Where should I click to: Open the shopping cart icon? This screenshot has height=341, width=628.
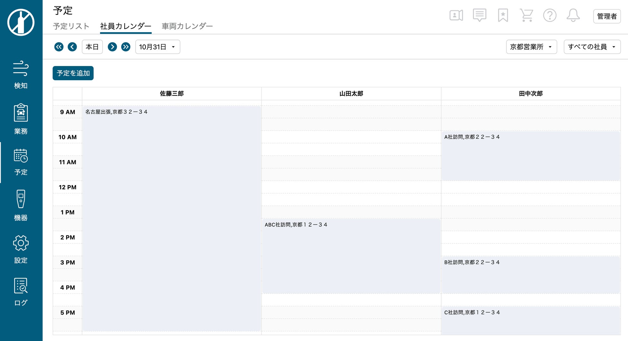(526, 15)
